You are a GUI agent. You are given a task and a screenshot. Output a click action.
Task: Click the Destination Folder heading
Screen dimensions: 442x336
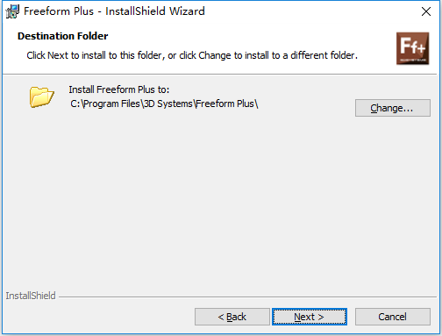[63, 36]
